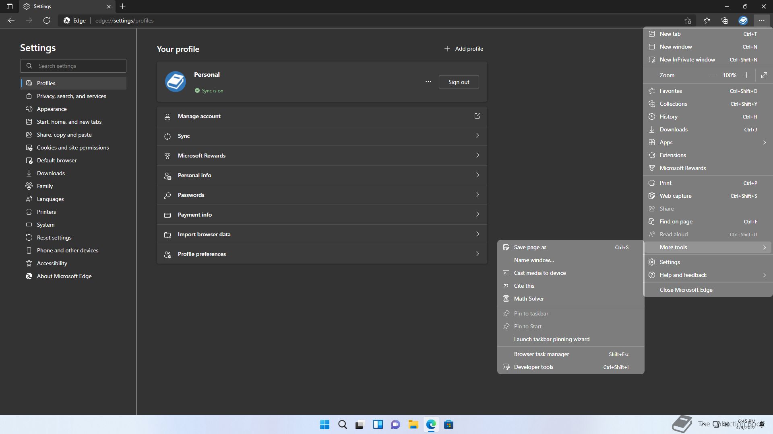
Task: Open Privacy, search, and services settings
Action: 73,96
